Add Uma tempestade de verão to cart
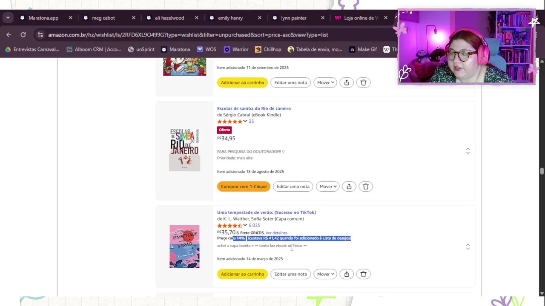Image resolution: width=545 pixels, height=306 pixels. 242,274
